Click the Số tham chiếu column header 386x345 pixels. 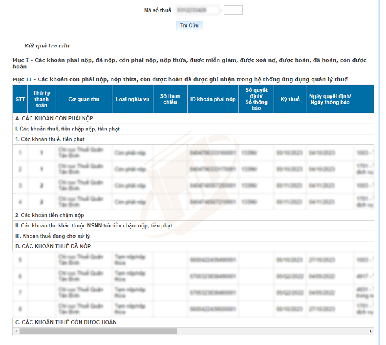click(x=170, y=99)
